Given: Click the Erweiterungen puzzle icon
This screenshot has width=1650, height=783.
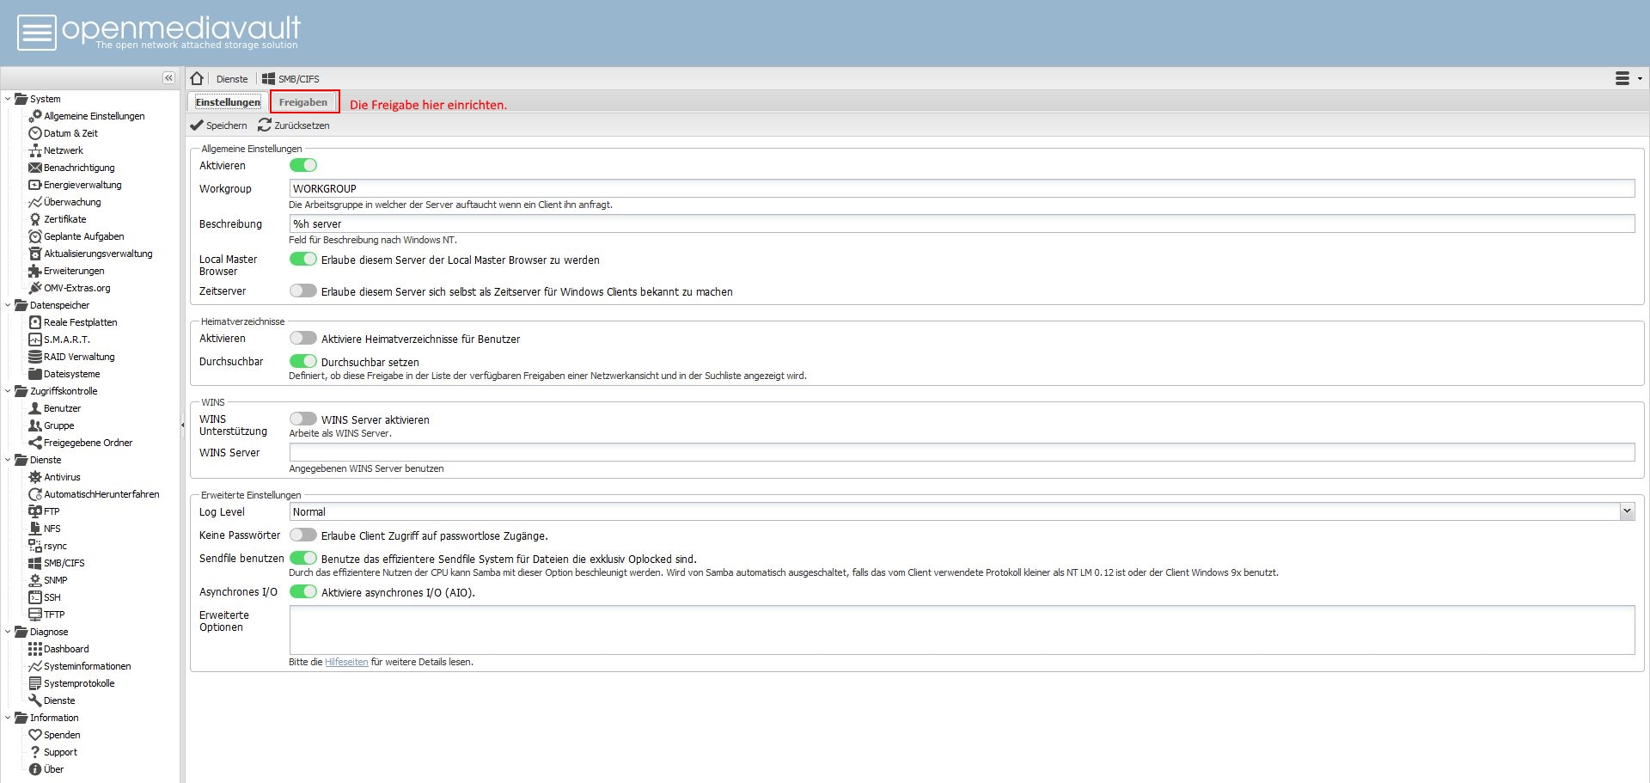Looking at the screenshot, I should tap(35, 271).
